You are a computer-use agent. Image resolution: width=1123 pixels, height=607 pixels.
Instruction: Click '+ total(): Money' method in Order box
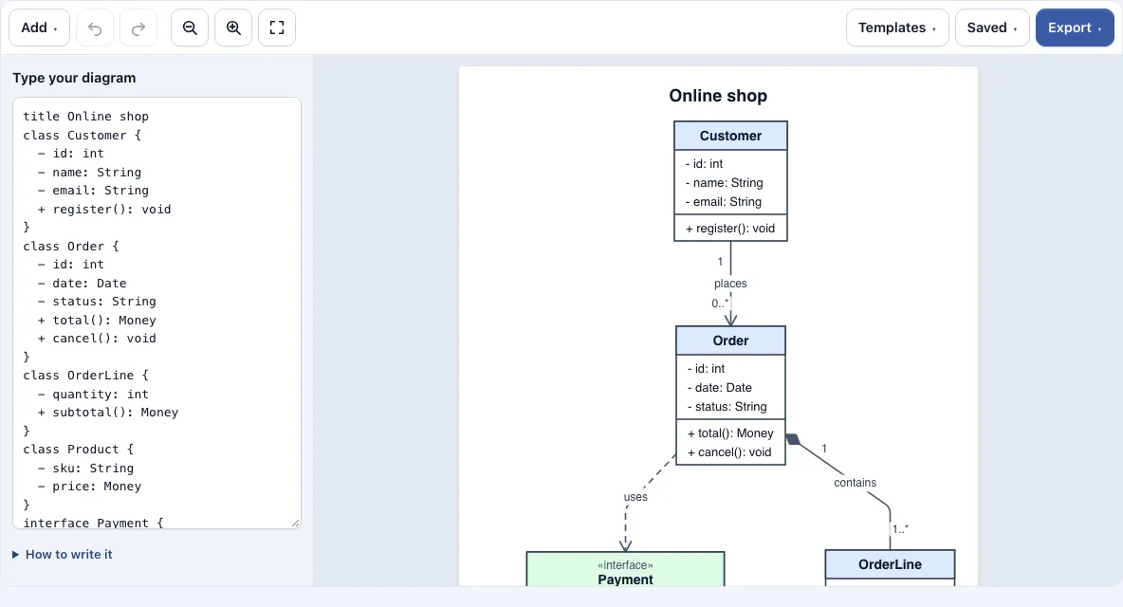(x=730, y=433)
